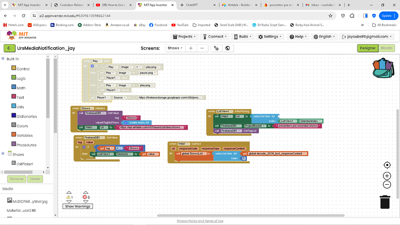Switch to the Designer view
The image size is (400, 225).
click(367, 48)
